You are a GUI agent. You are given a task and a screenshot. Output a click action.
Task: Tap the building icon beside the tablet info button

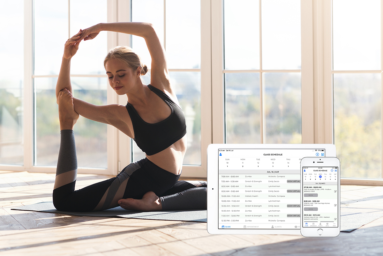323,154
